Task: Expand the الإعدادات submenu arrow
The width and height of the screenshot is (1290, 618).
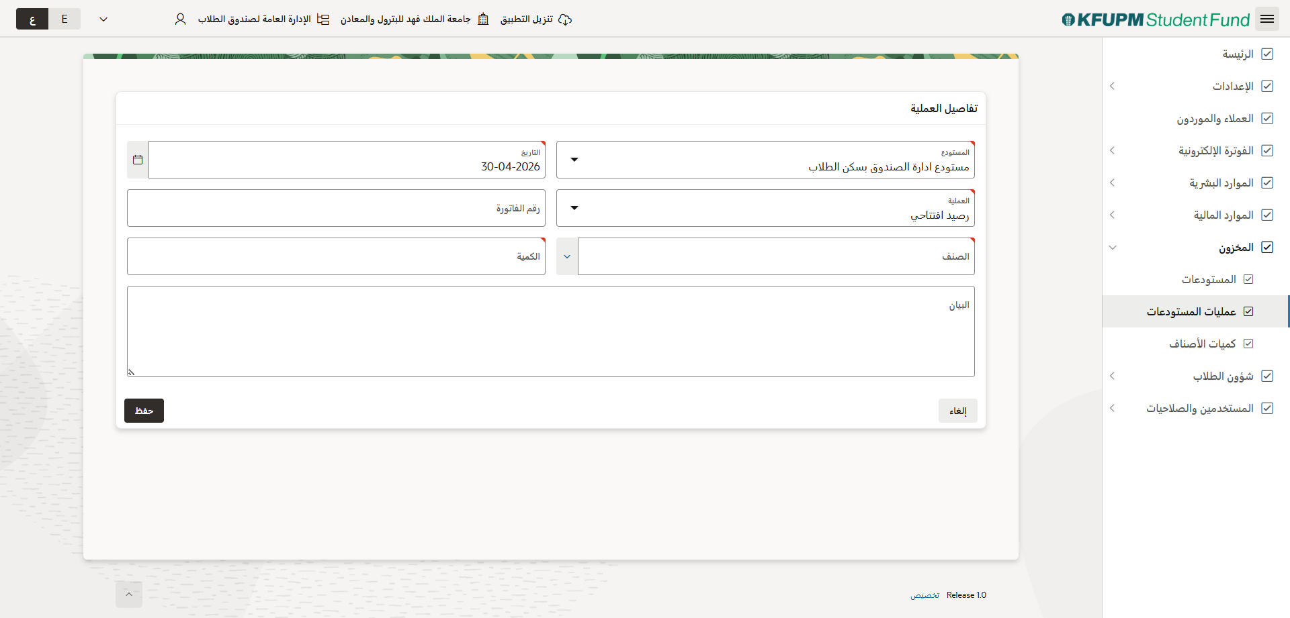Action: (x=1113, y=86)
